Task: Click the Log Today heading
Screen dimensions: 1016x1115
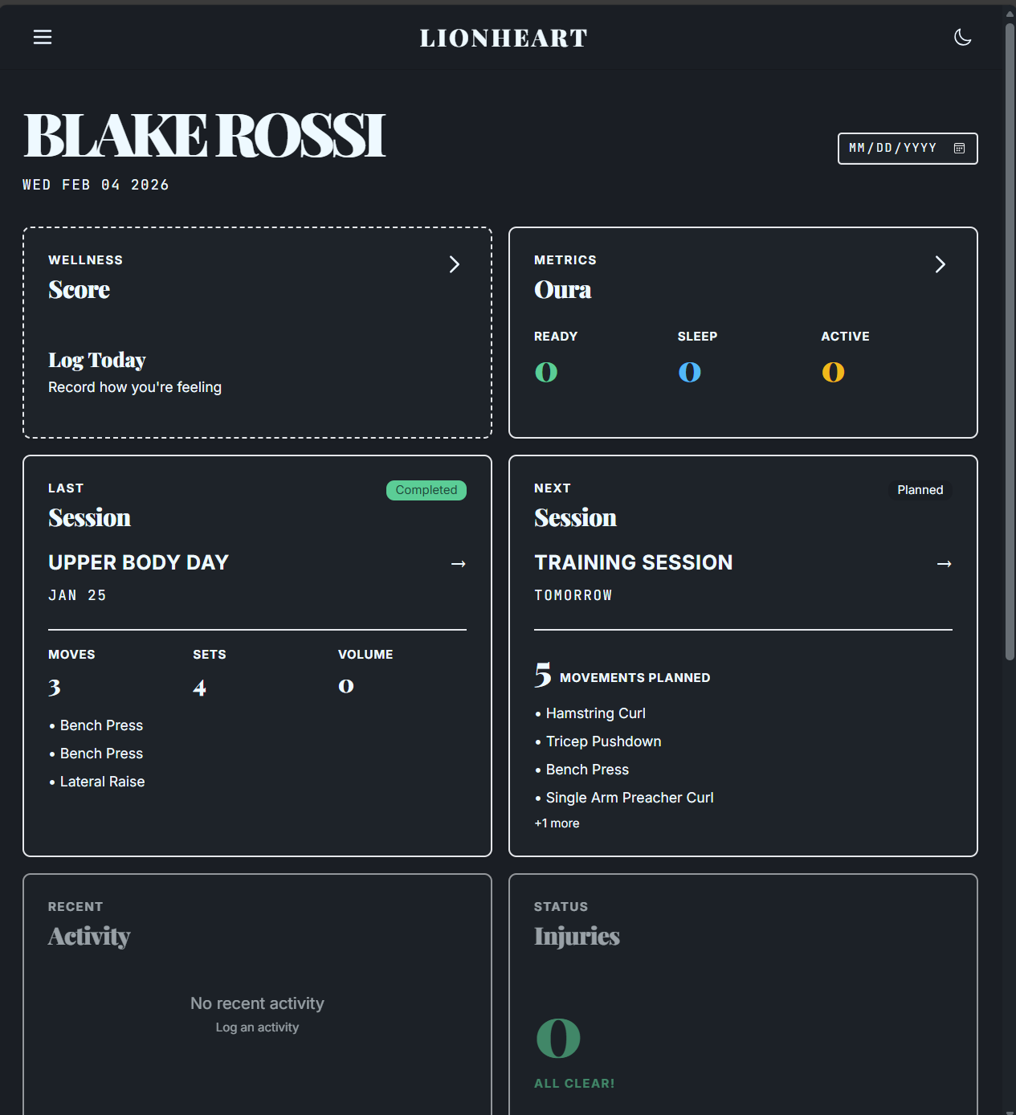Action: tap(97, 360)
